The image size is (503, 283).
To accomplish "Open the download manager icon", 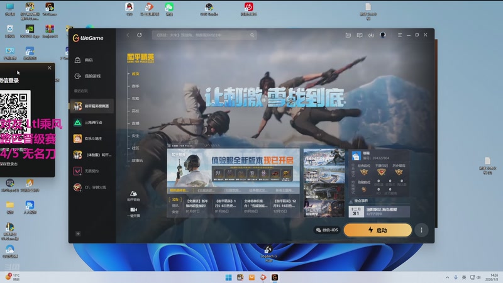I will [x=371, y=35].
